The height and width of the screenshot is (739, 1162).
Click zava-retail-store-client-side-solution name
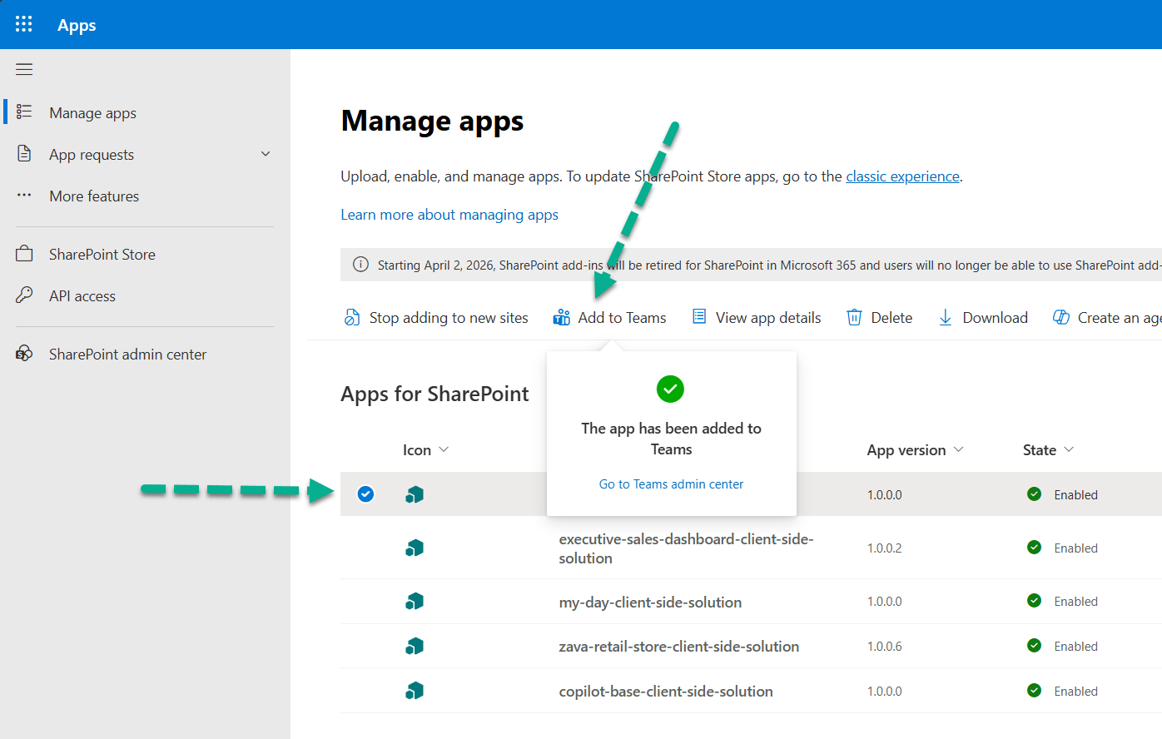[678, 646]
